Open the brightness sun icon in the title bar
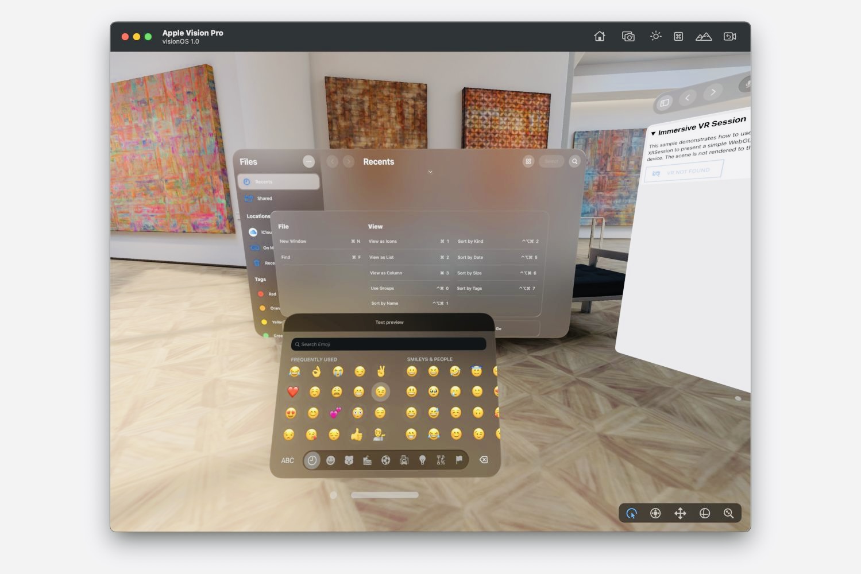 655,36
